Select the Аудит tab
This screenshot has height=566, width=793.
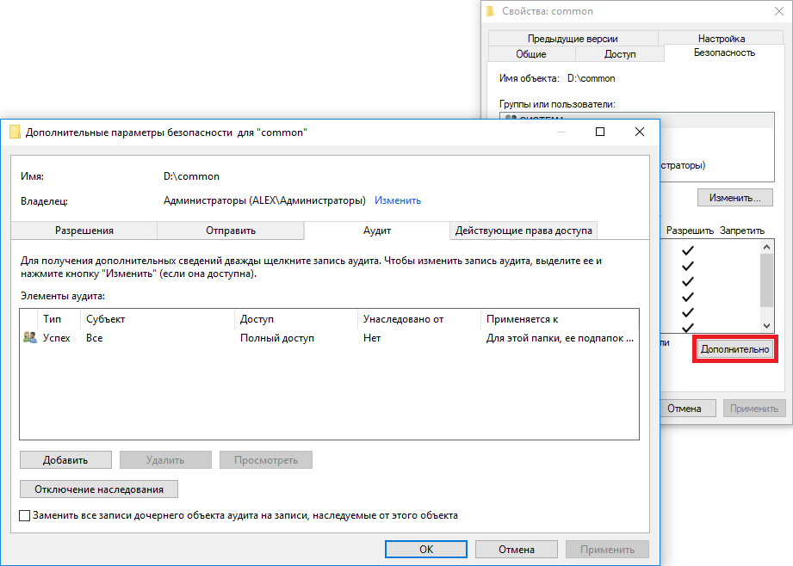point(377,231)
